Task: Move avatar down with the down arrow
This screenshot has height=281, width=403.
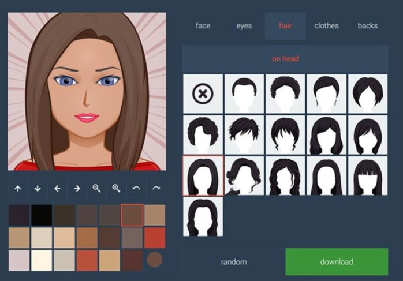Action: [x=38, y=189]
